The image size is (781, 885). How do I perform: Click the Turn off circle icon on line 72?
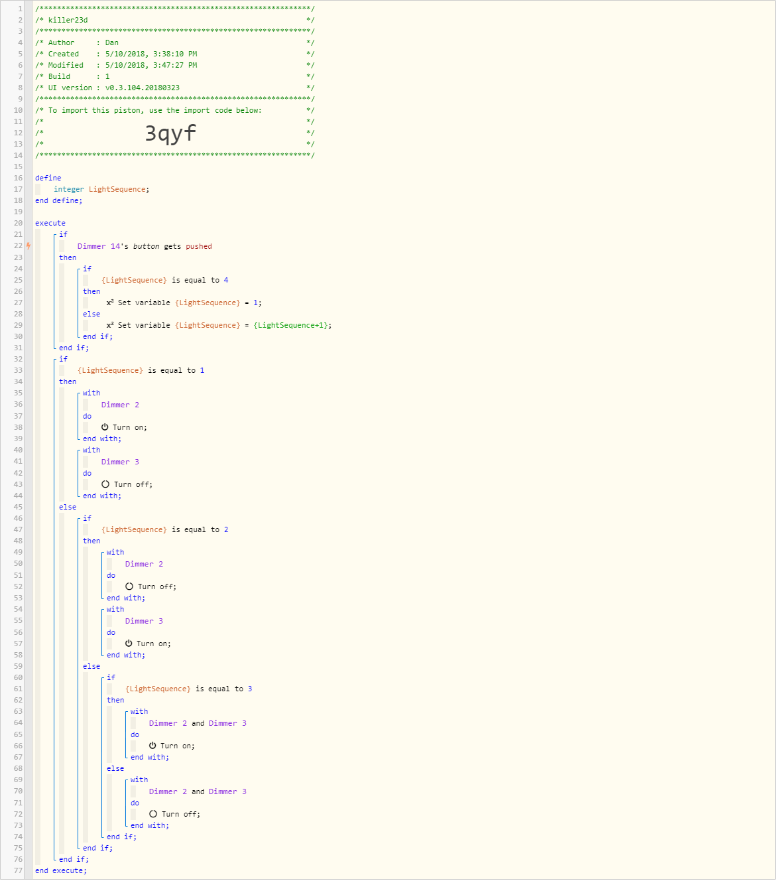pyautogui.click(x=153, y=814)
